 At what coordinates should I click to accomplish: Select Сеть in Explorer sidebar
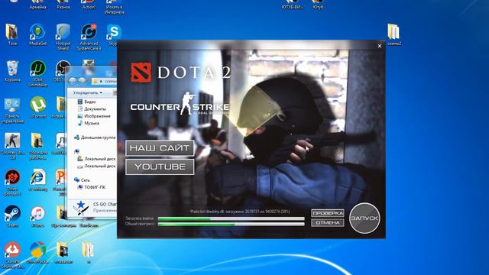click(82, 180)
